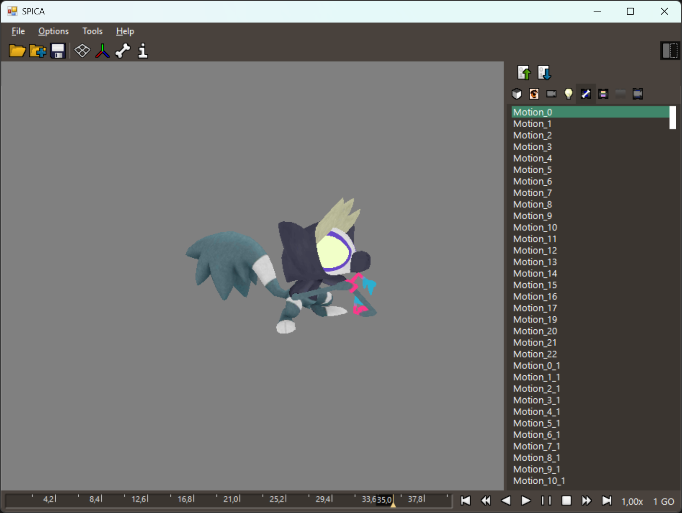The width and height of the screenshot is (682, 513).
Task: Click the Open file folder icon
Action: point(17,50)
